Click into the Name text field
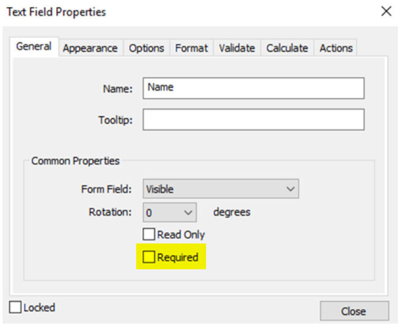Viewport: 398px width, 325px height. (x=253, y=89)
